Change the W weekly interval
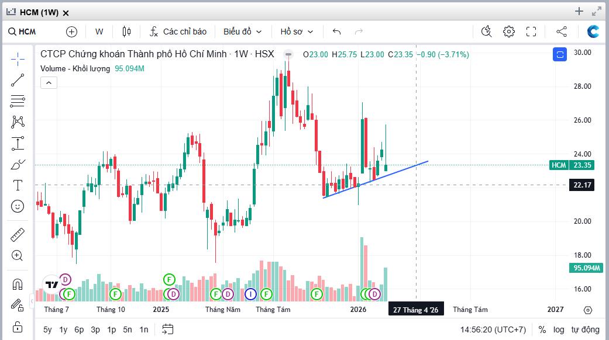Screen dimensions: 609x340 tap(99, 32)
